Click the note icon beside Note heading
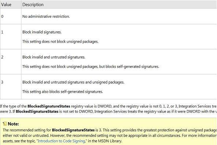This screenshot has width=217, height=145. 4,124
